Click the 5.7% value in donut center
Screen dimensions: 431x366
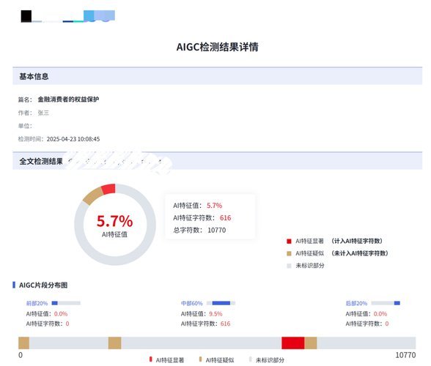pyautogui.click(x=114, y=221)
